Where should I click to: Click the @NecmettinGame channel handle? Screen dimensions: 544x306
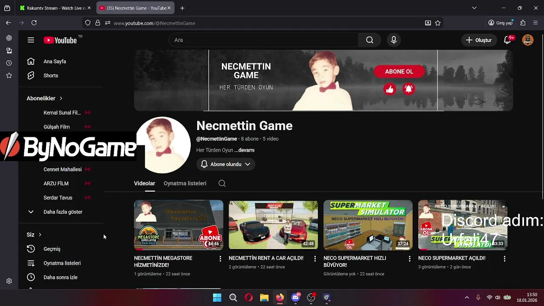pos(217,139)
